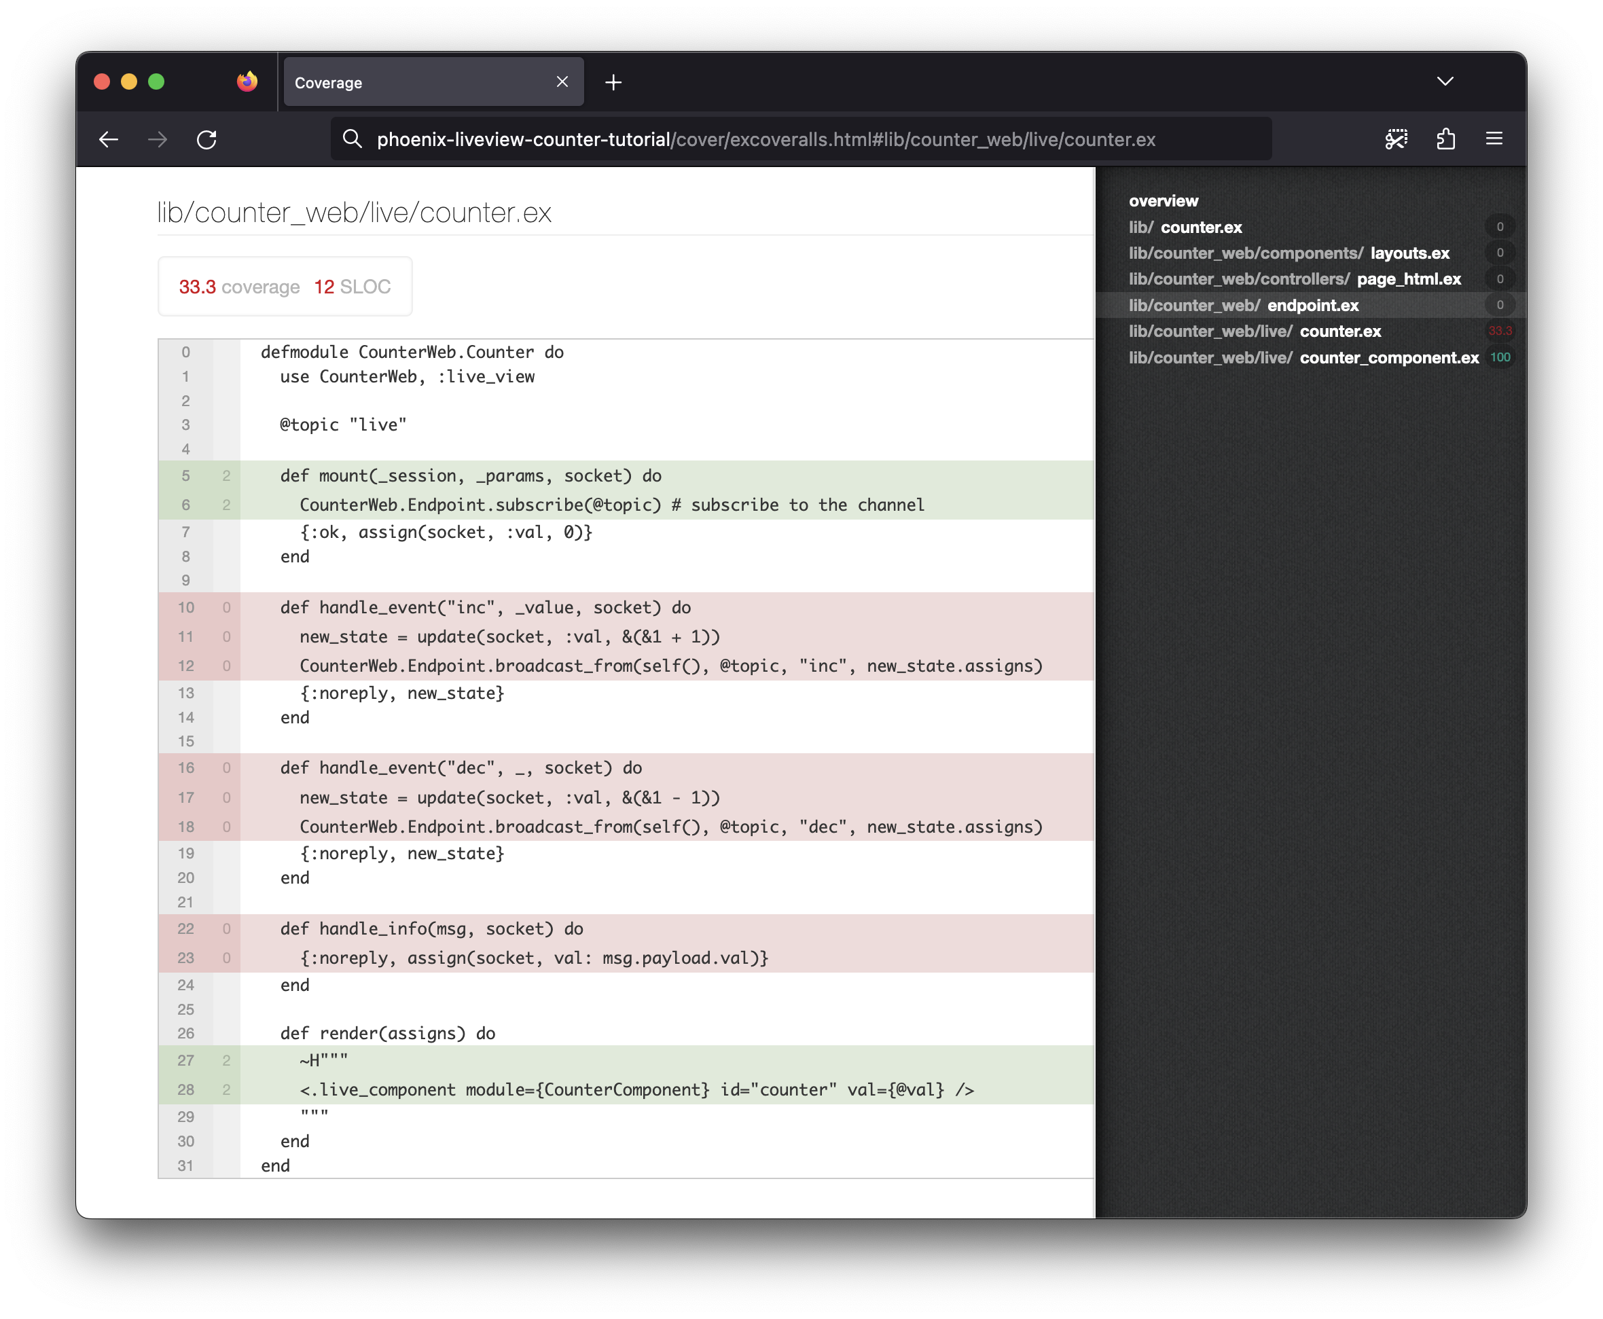The height and width of the screenshot is (1319, 1603).
Task: Click the {:ok, assign(socket, :val, 0)} line
Action: [446, 532]
